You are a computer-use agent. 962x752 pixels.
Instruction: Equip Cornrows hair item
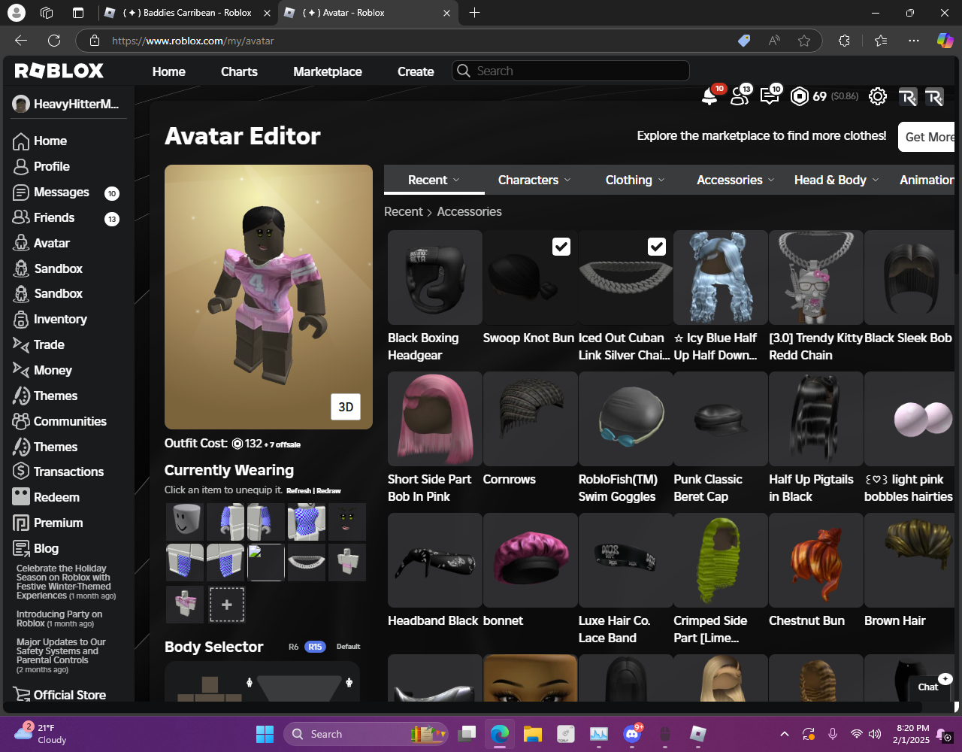(x=530, y=419)
